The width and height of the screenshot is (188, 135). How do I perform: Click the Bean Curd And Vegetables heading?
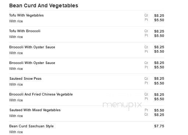44,6
